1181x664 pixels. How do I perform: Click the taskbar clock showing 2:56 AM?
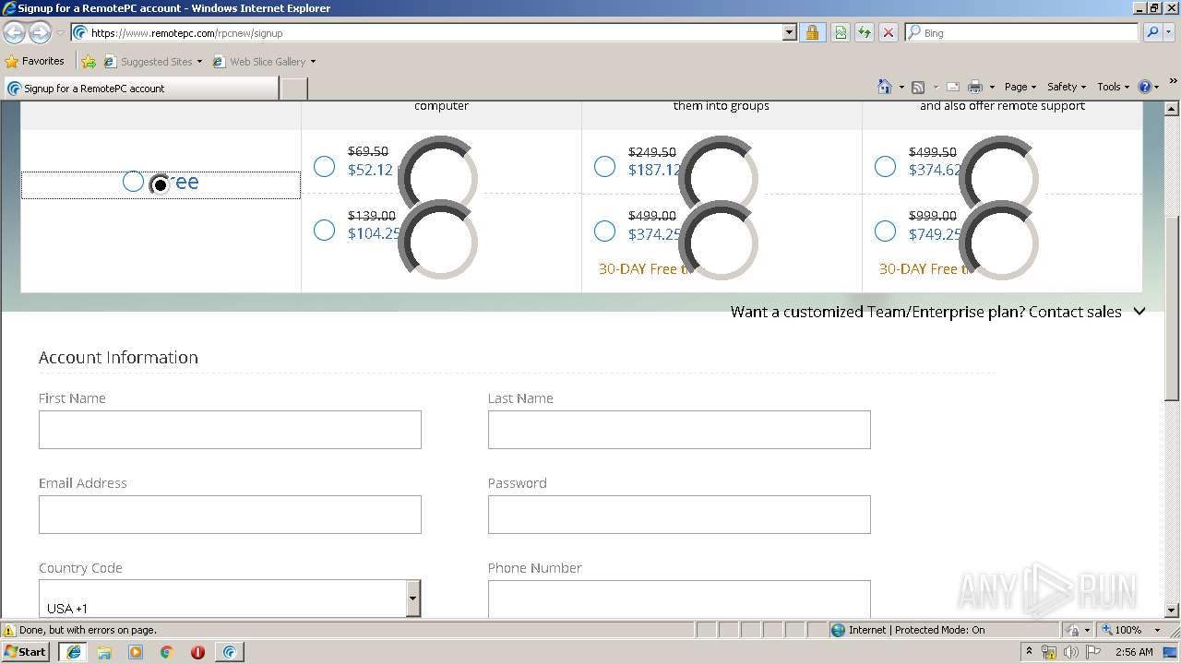coord(1133,652)
